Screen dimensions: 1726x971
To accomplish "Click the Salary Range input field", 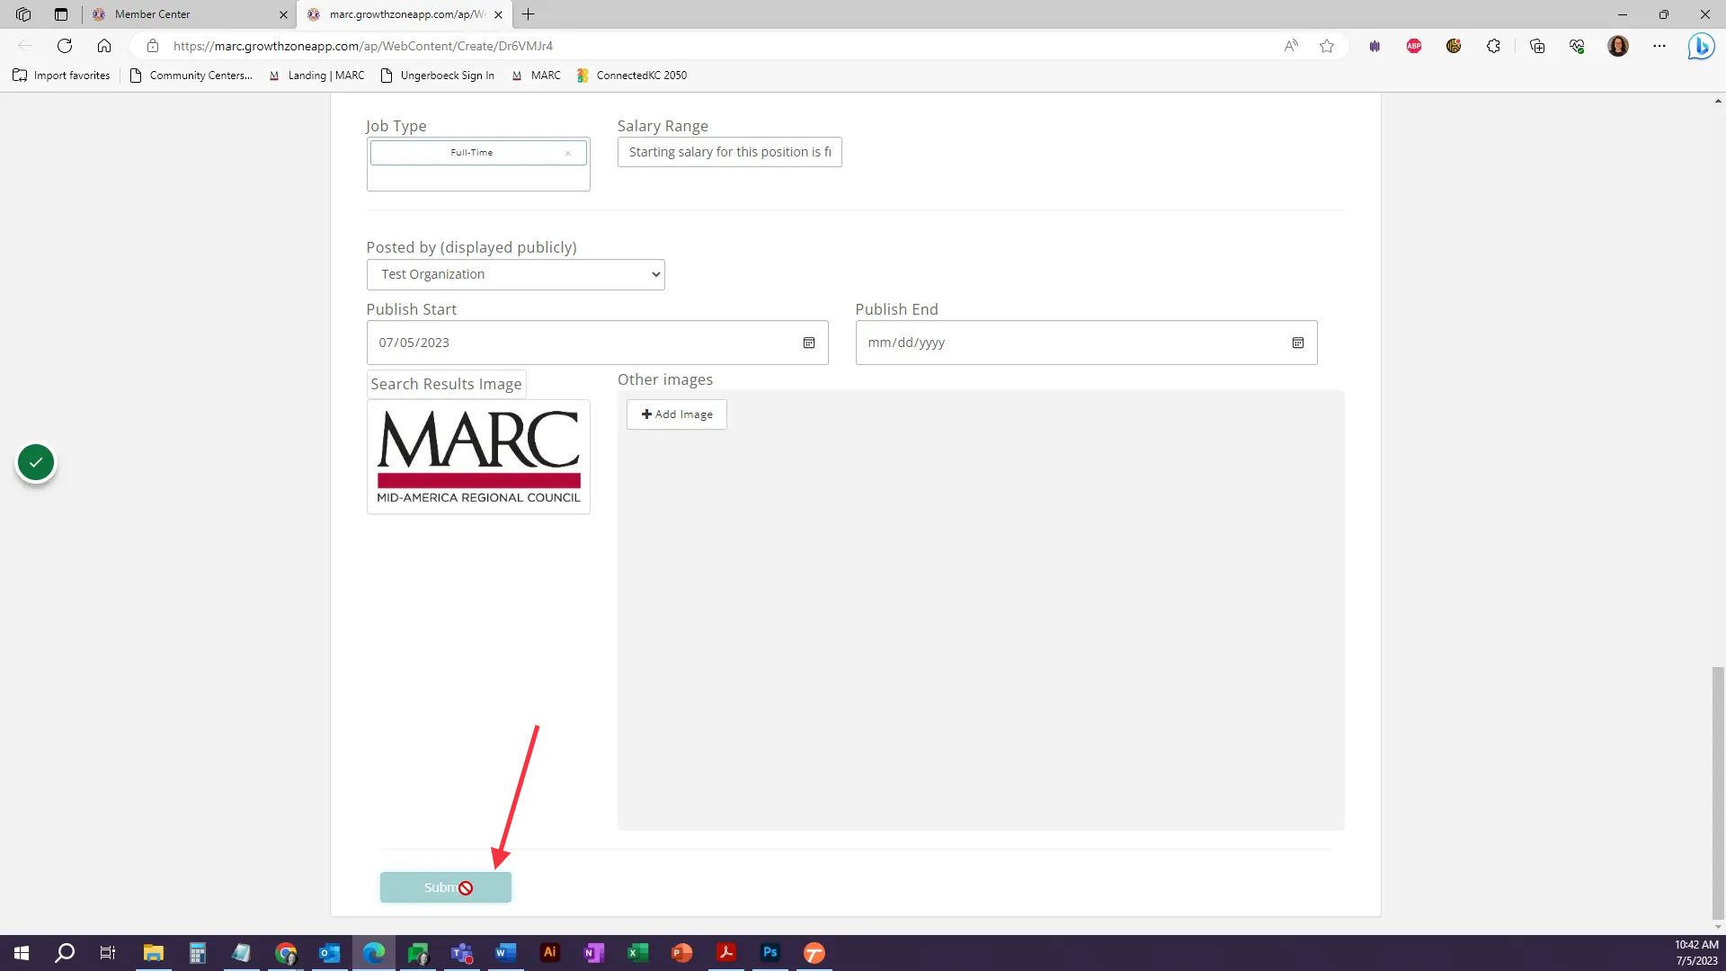I will click(730, 152).
